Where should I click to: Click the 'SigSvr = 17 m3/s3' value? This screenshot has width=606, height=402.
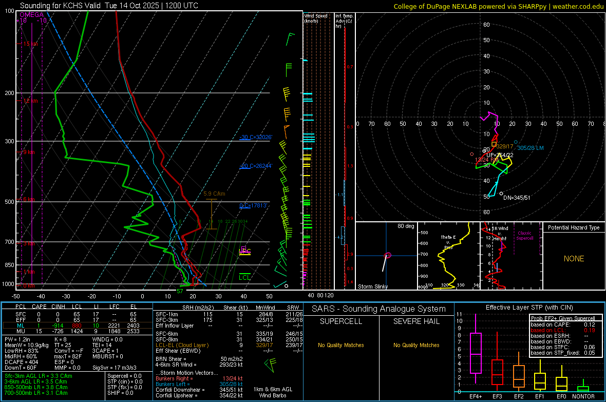[115, 368]
